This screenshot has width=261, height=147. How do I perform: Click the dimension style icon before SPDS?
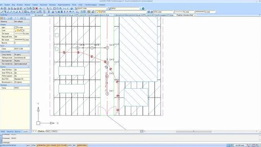(109, 8)
